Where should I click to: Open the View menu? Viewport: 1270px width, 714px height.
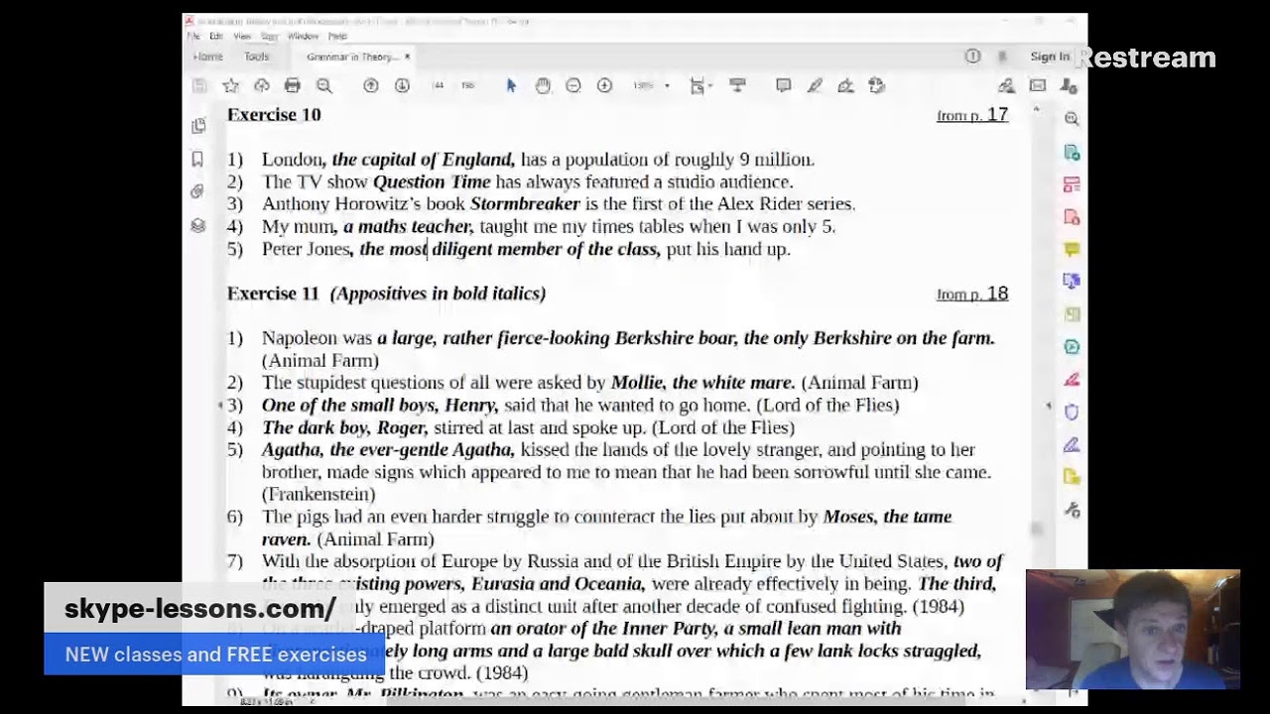pos(243,36)
